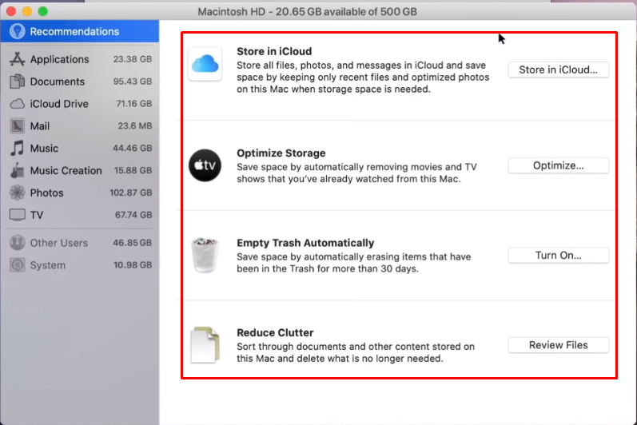Image resolution: width=637 pixels, height=425 pixels.
Task: Click the iCloud cloud icon
Action: [205, 64]
